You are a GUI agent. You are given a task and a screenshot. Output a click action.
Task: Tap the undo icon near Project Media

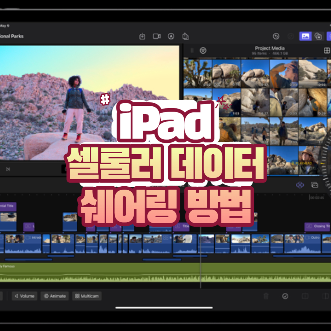(x=276, y=36)
